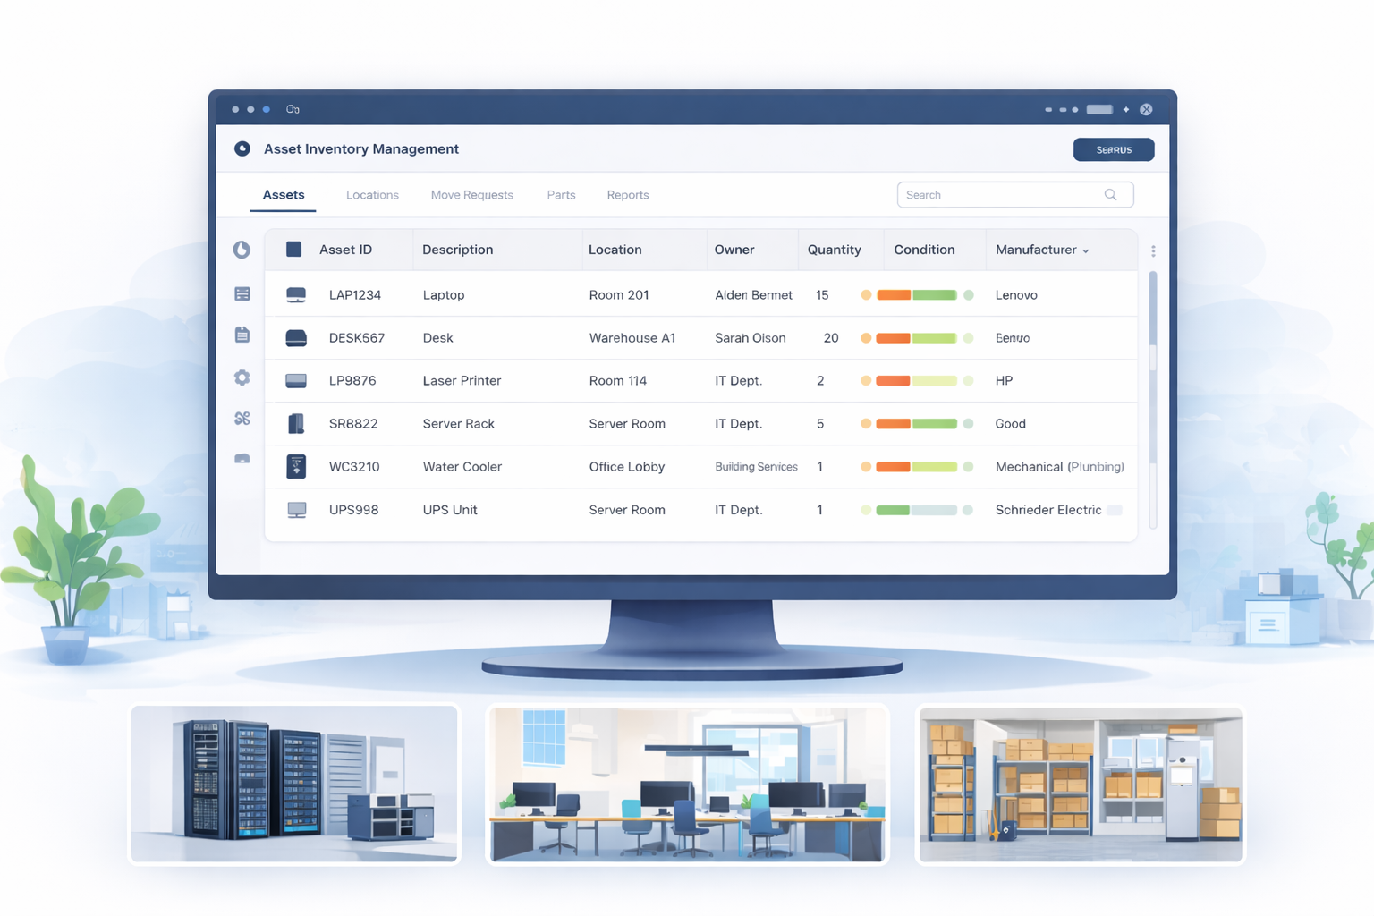
Task: Switch to the Locations tab
Action: [372, 195]
